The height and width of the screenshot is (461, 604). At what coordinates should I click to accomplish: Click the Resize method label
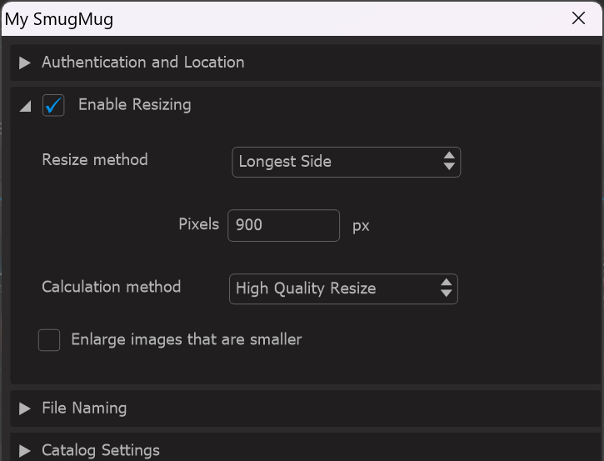(95, 159)
